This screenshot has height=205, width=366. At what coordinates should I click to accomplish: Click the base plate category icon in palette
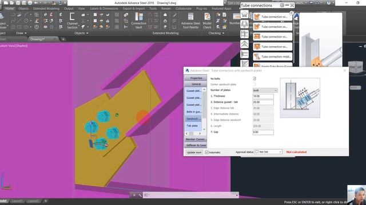tap(244, 24)
